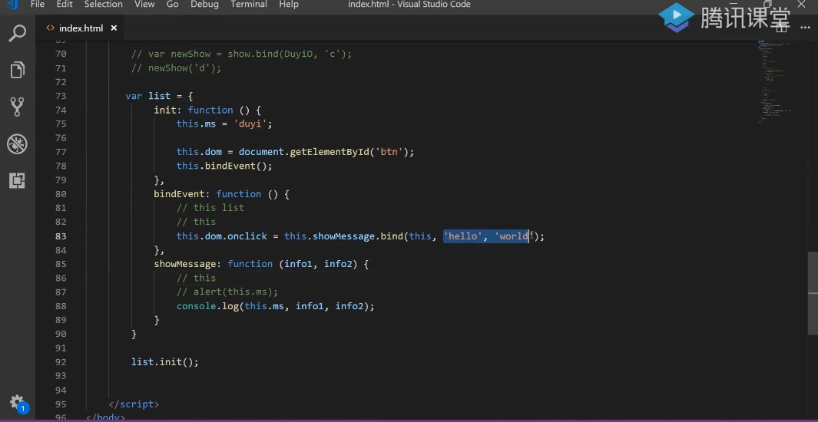Click line number 83 in the gutter
The height and width of the screenshot is (422, 818).
[61, 236]
